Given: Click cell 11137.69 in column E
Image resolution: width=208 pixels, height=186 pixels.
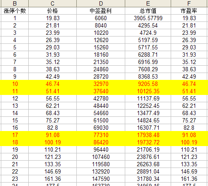Looking at the screenshot, I should tap(148, 98).
